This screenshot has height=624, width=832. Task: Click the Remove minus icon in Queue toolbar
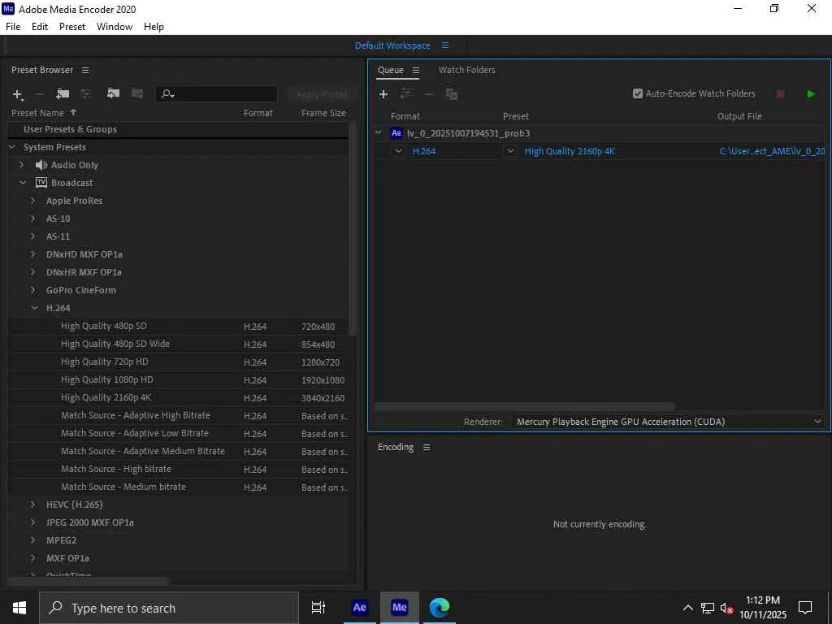point(429,94)
